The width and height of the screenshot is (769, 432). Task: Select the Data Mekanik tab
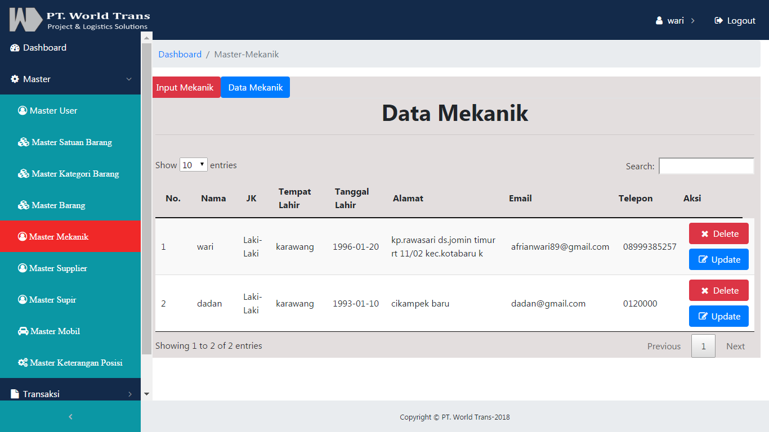255,88
